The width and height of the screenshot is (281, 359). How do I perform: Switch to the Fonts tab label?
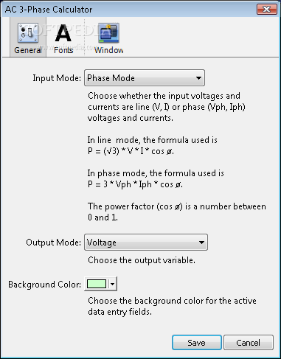pos(63,50)
